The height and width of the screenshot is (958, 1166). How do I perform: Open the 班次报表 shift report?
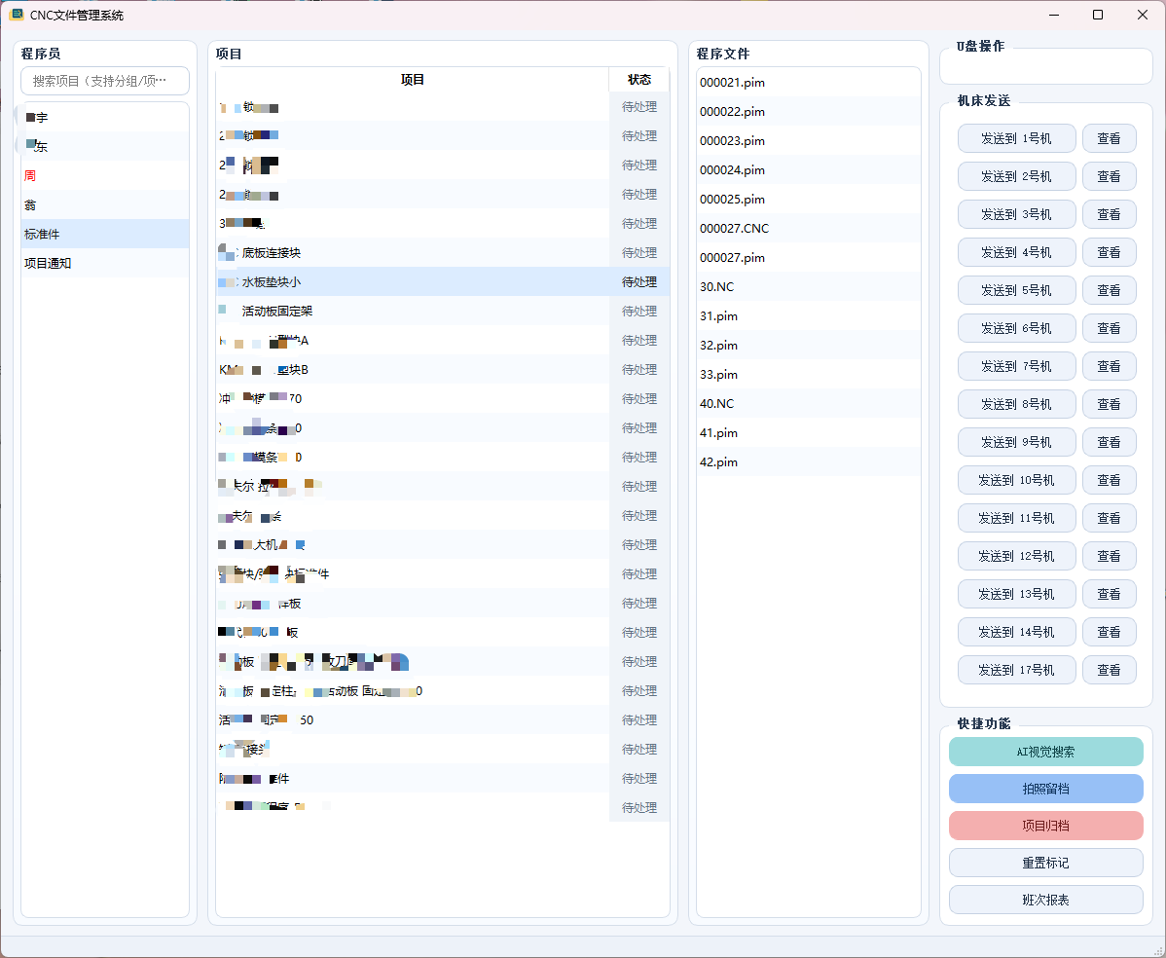click(1045, 900)
